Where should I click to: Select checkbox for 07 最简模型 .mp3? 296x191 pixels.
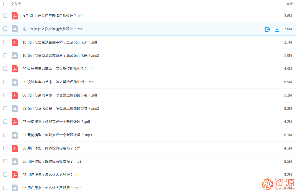5,135
